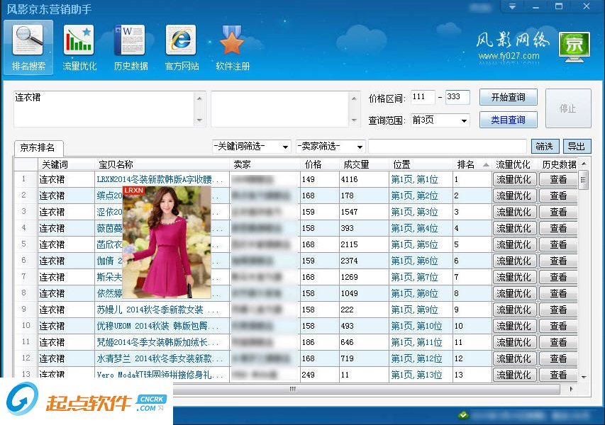Sort by the 卖家 column header
Screen dimensions: 605x425
265,164
